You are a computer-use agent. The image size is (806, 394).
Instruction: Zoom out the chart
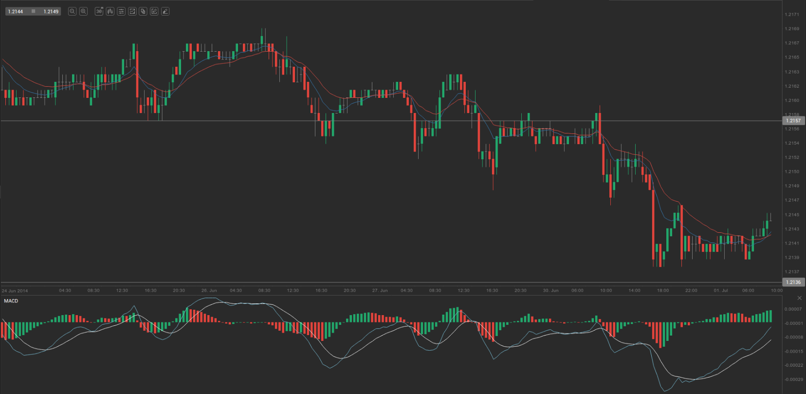tap(72, 11)
